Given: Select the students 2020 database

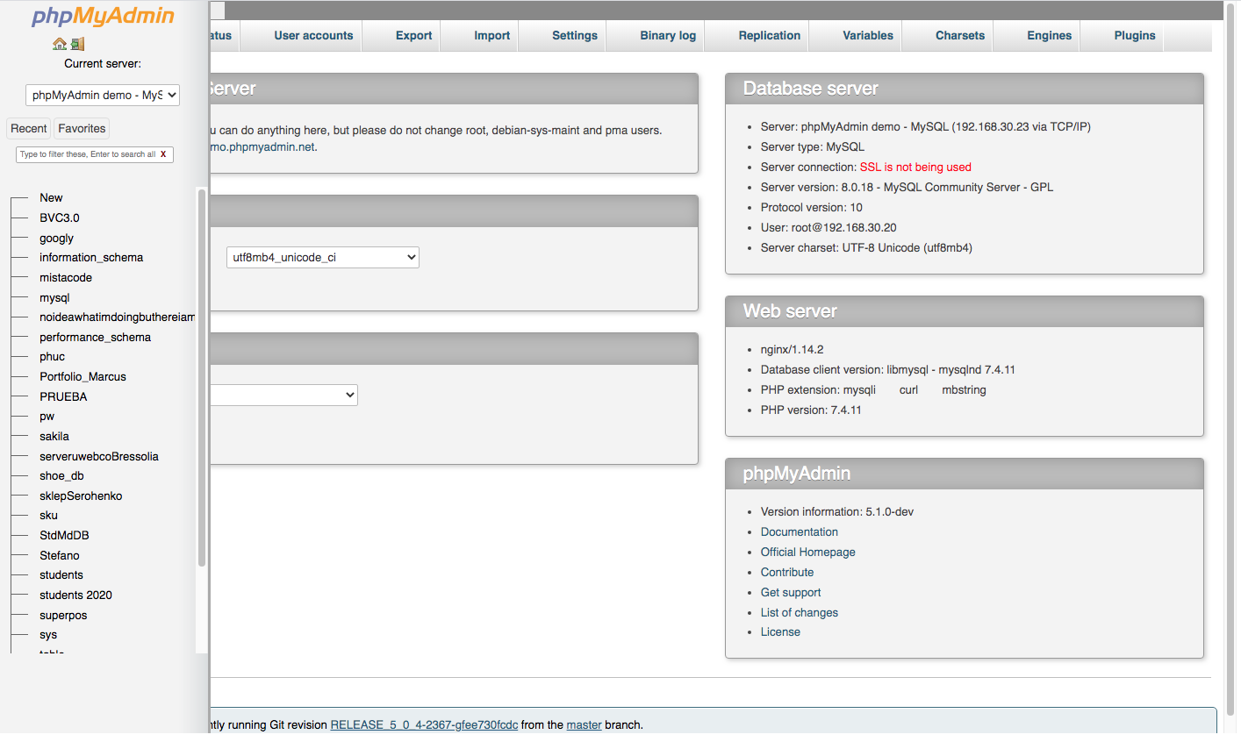Looking at the screenshot, I should point(75,595).
